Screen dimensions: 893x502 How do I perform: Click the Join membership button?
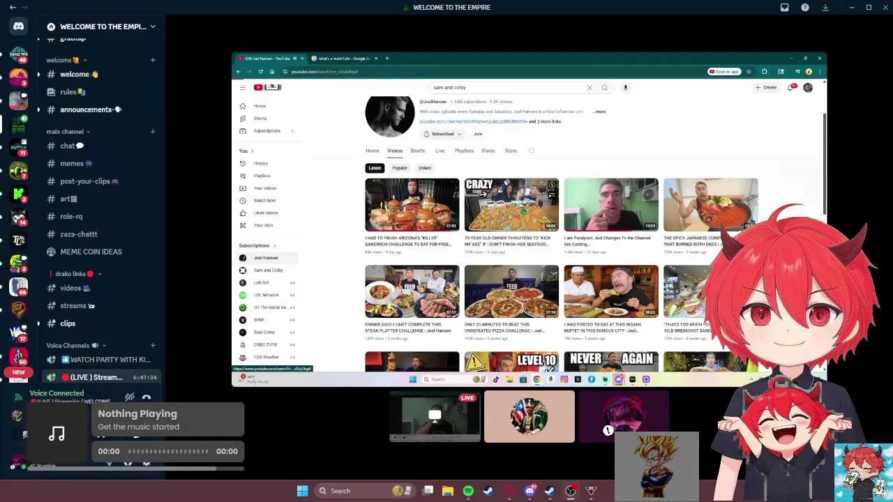tap(478, 134)
